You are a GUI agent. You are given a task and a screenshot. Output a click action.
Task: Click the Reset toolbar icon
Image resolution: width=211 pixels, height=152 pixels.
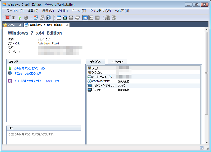coord(26,18)
